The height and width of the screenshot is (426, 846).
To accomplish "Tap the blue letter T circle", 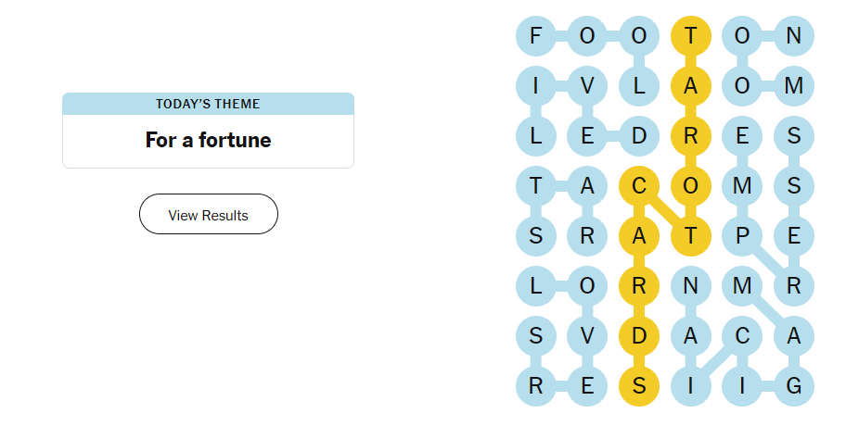I will [x=535, y=186].
